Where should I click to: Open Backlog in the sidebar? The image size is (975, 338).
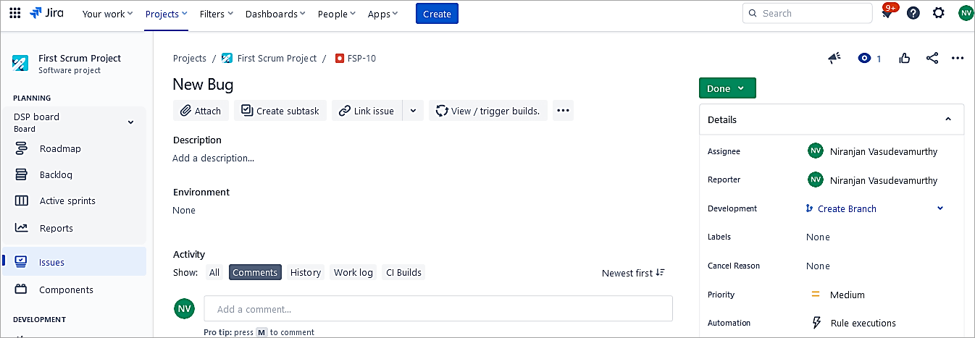56,174
